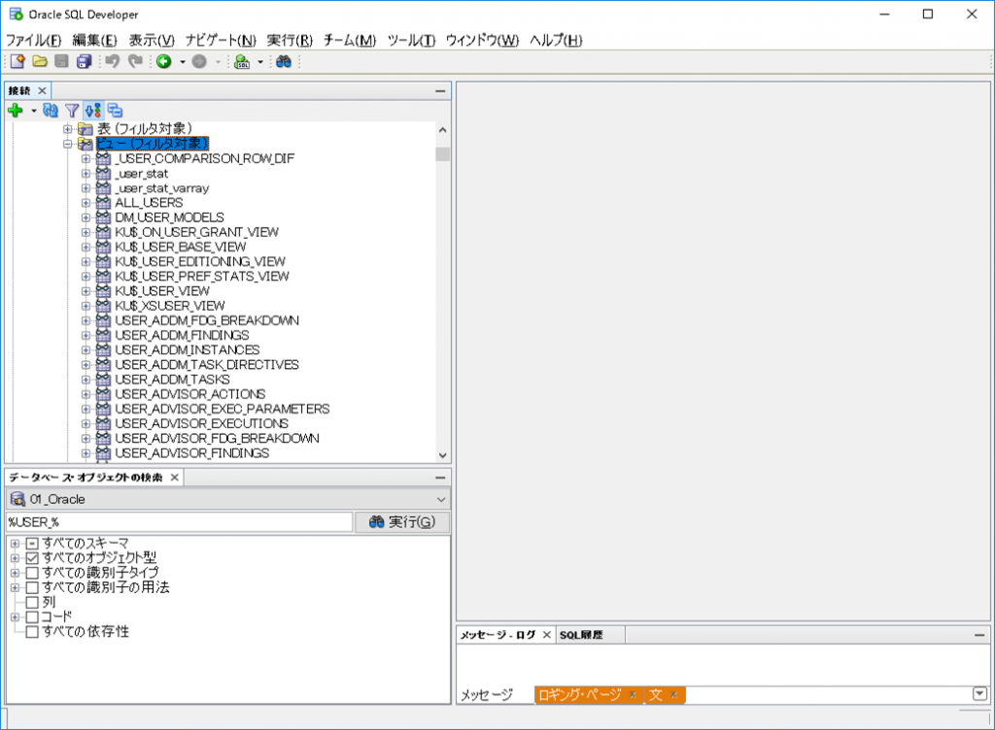The height and width of the screenshot is (730, 995).
Task: Click the view icon beside USER_ADVISOR_ACTIONS
Action: point(103,394)
